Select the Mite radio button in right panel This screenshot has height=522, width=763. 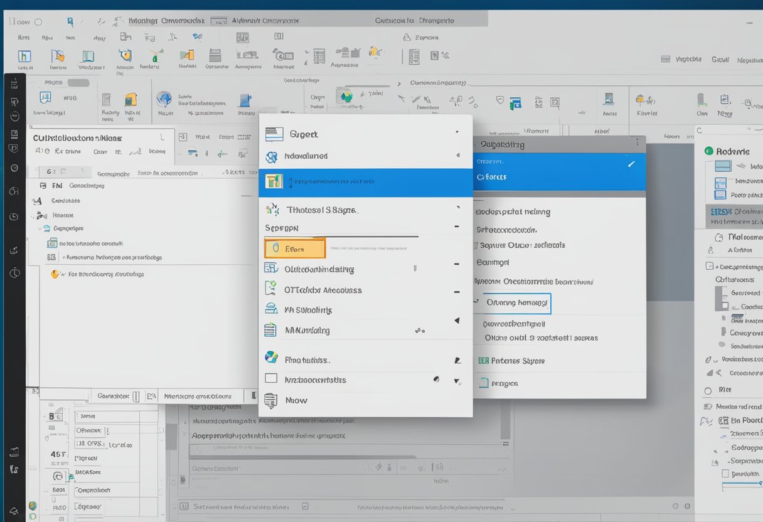click(x=708, y=390)
